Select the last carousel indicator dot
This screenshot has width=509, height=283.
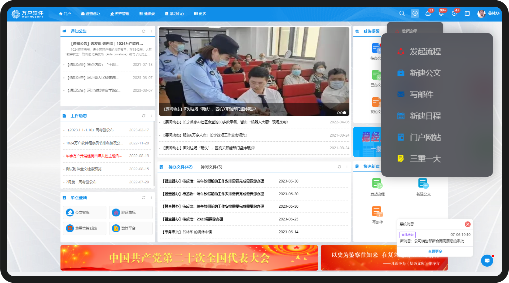pos(344,113)
